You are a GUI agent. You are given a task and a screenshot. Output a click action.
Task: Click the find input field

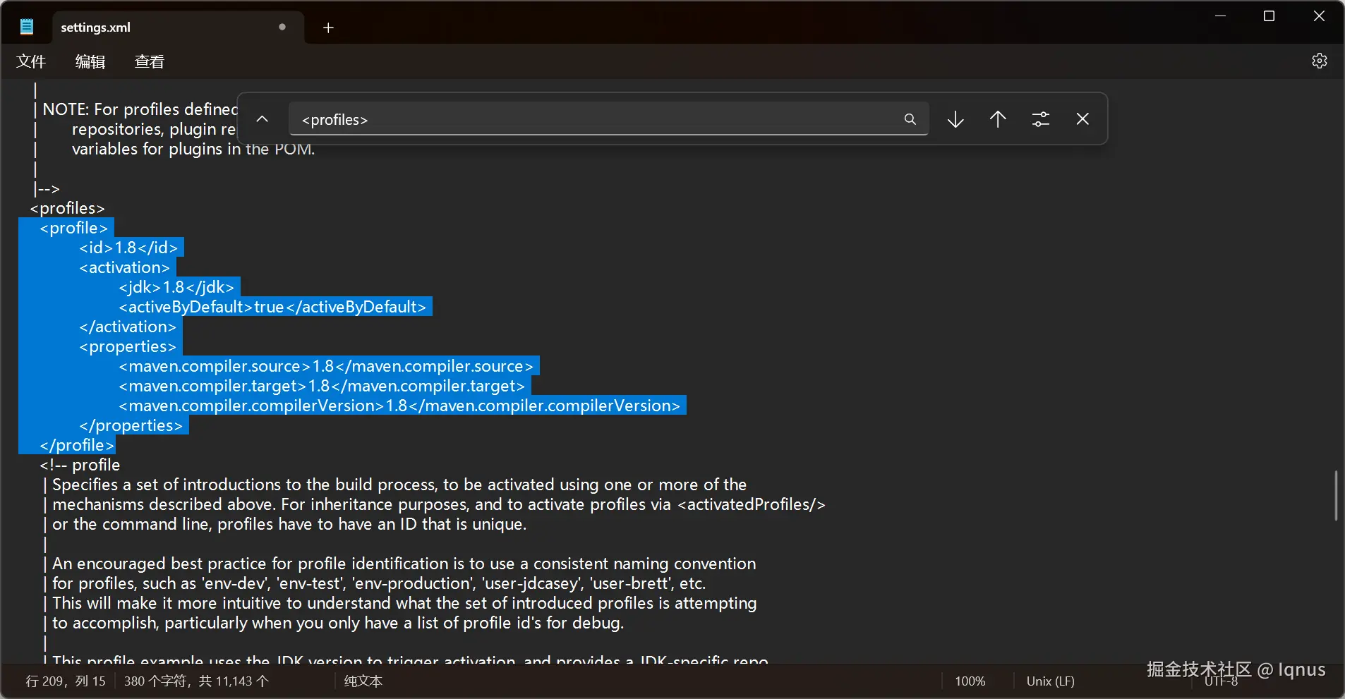(x=608, y=119)
